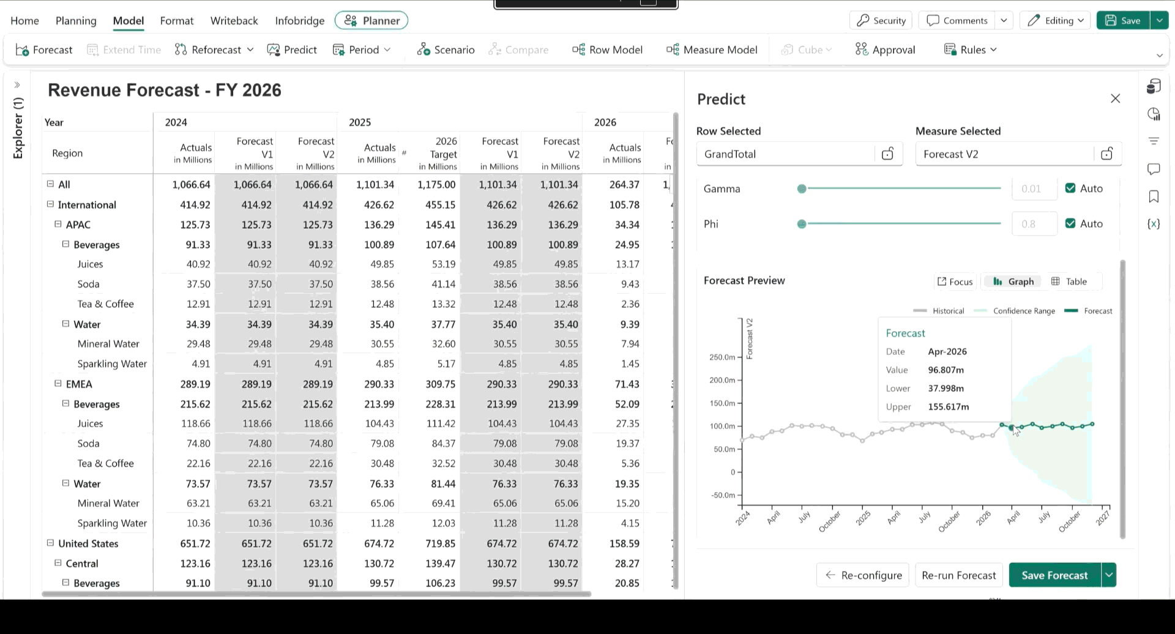Image resolution: width=1175 pixels, height=634 pixels.
Task: Open the Scenario tool
Action: click(x=446, y=50)
